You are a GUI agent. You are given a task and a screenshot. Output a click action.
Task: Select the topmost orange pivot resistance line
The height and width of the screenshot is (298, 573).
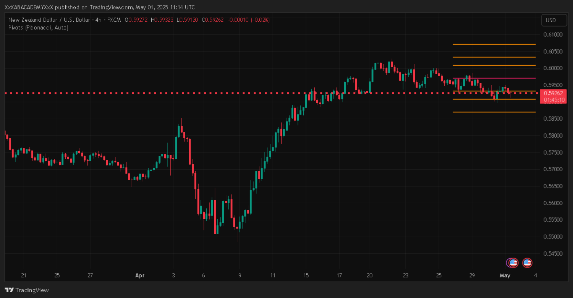pyautogui.click(x=494, y=44)
